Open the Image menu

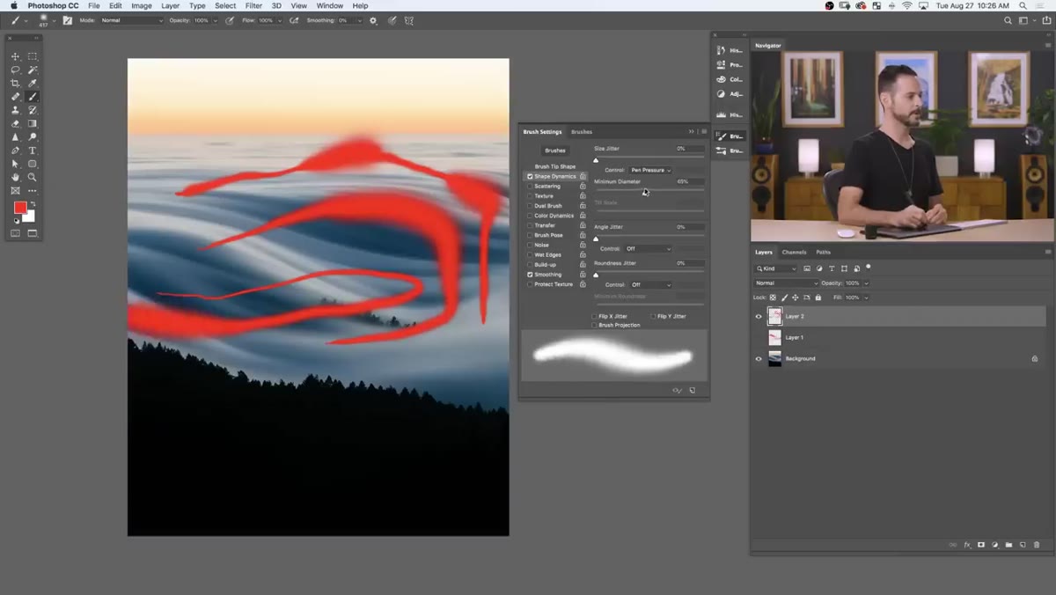[x=142, y=6]
